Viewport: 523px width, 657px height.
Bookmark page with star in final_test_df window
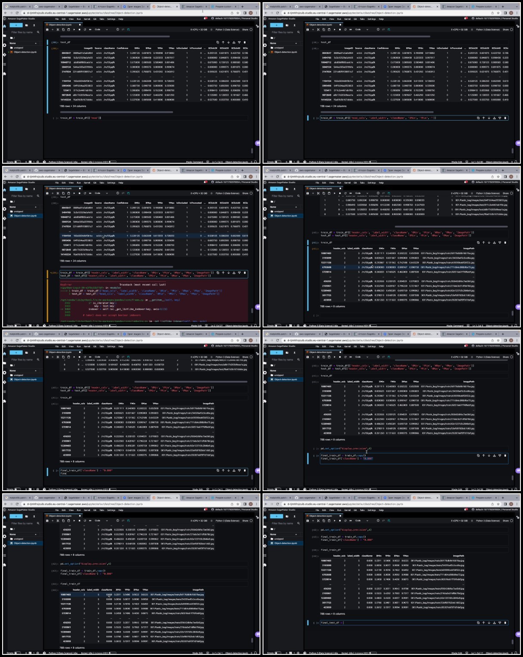coord(498,504)
